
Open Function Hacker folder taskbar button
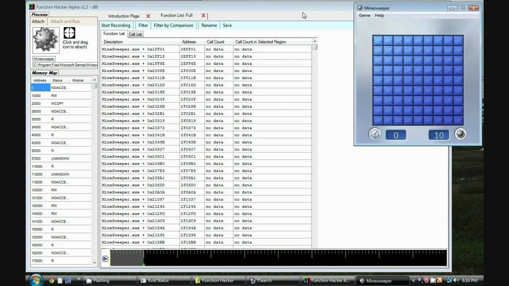tap(219, 281)
